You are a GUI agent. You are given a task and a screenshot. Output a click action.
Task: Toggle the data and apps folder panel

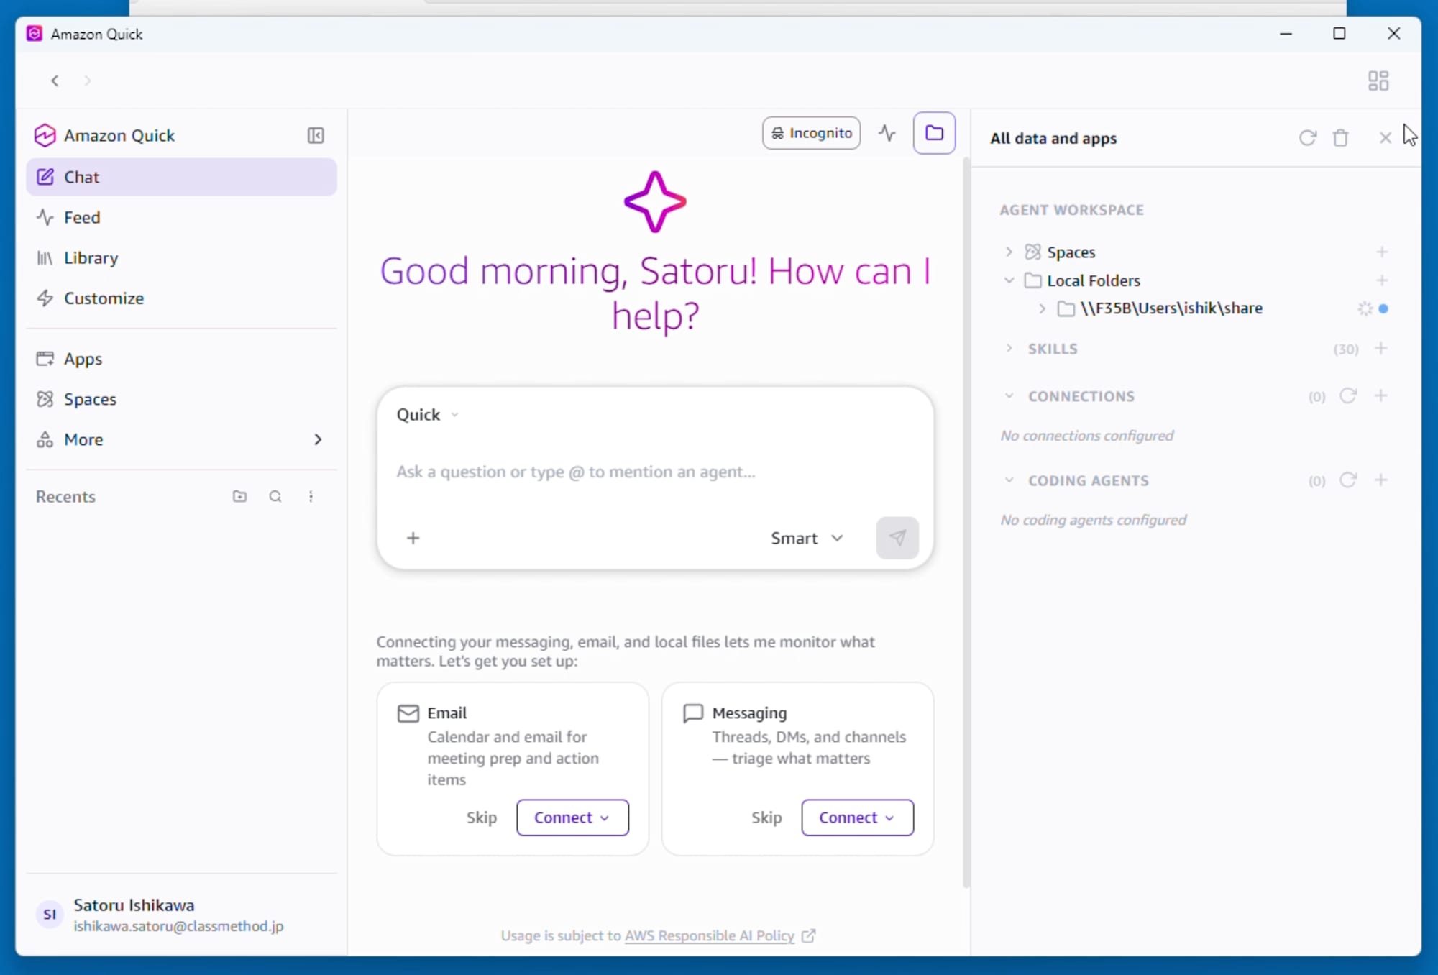click(x=934, y=133)
